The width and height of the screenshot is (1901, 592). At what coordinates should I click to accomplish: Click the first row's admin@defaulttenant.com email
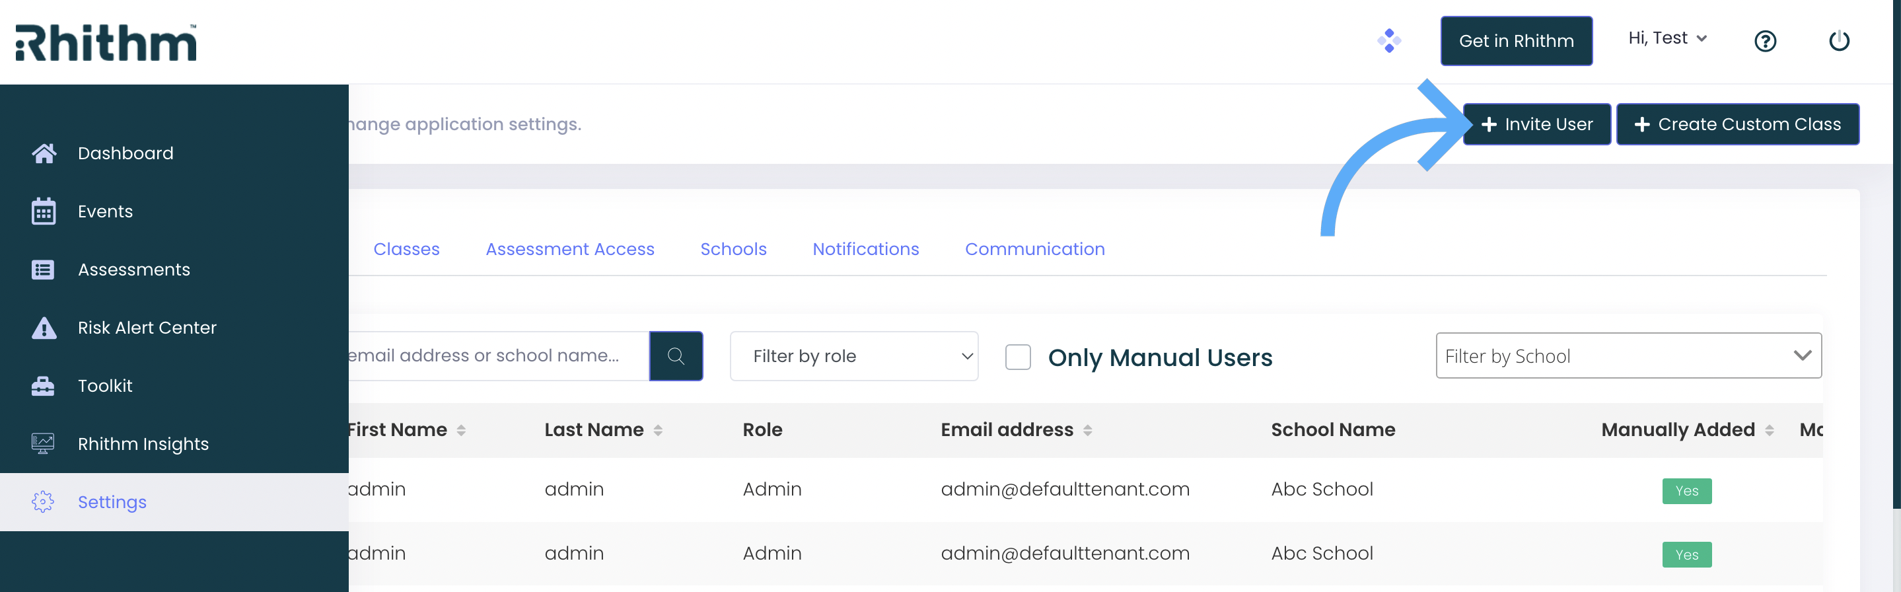coord(1065,490)
